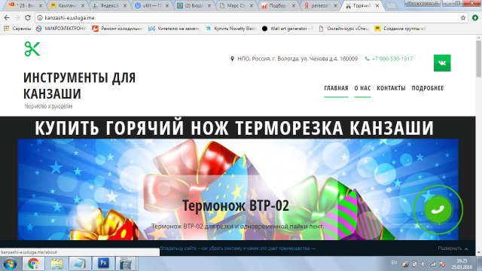
Task: Open the VK social page button
Action: point(442,63)
